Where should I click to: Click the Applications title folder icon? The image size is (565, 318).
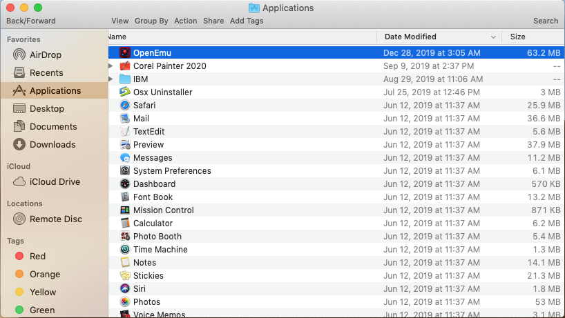[x=254, y=8]
